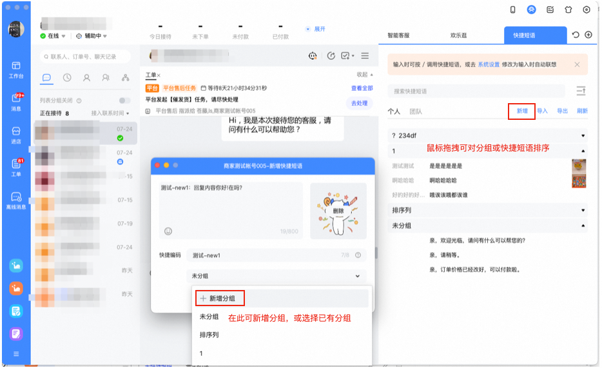Close the orange hint banner
The width and height of the screenshot is (602, 368).
[x=577, y=64]
